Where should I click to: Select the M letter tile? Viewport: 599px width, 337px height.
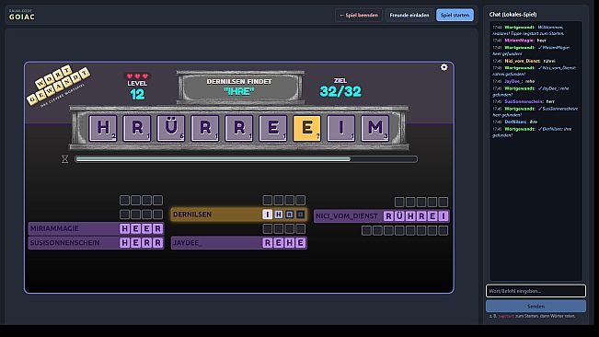[x=374, y=128]
